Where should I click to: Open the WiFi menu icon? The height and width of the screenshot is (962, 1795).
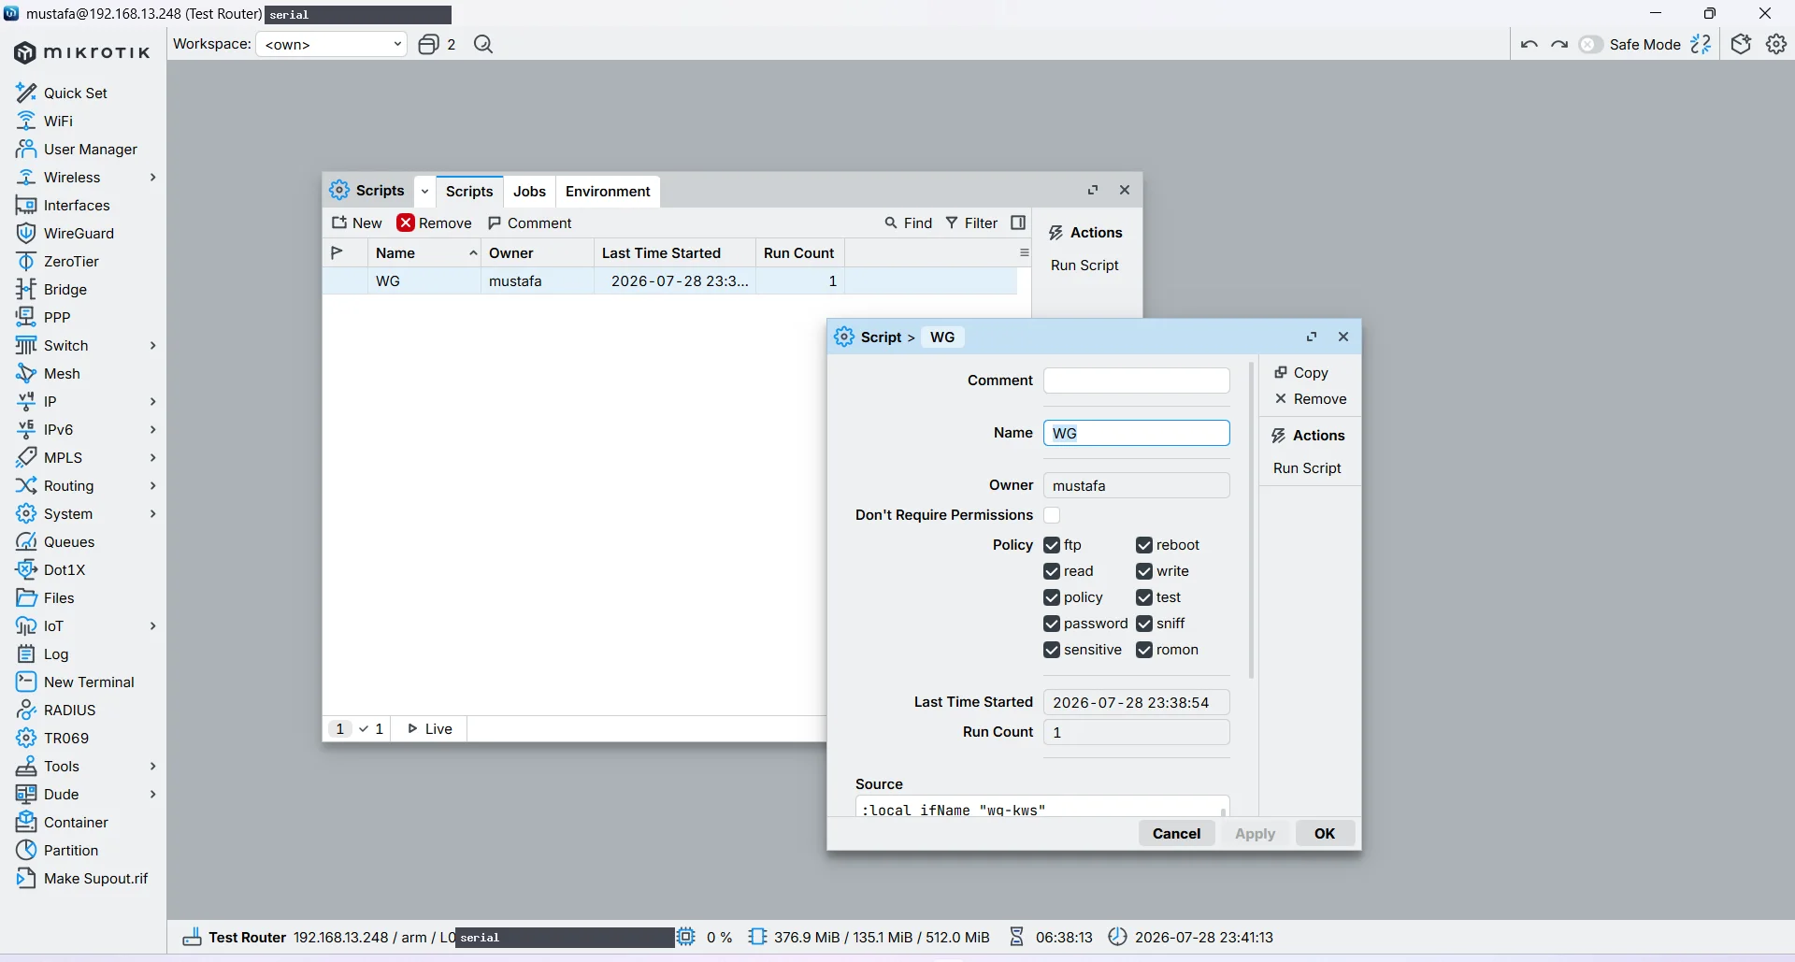tap(26, 121)
